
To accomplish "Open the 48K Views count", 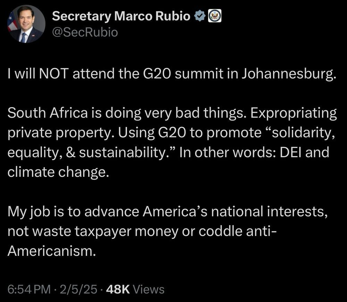I will click(x=135, y=290).
